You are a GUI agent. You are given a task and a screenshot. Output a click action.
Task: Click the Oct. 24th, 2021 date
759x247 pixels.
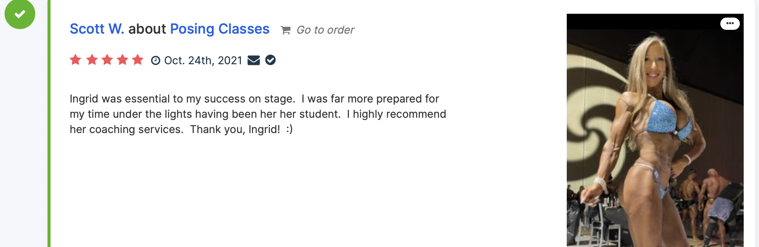click(x=203, y=60)
